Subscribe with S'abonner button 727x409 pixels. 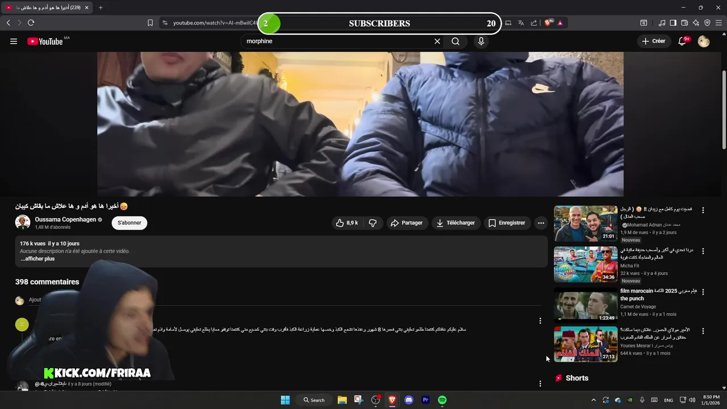[129, 223]
